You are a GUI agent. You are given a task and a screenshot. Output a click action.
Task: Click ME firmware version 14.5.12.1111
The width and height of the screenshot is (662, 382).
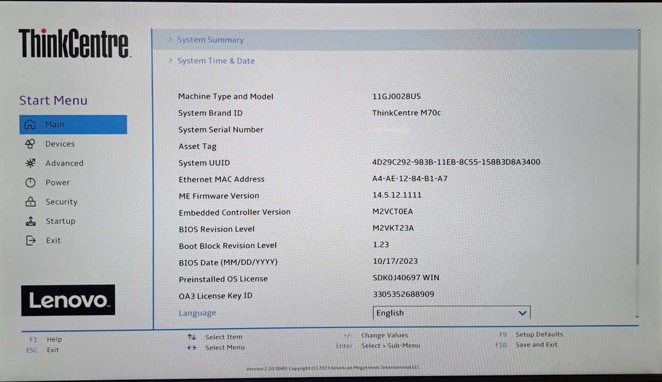[397, 195]
